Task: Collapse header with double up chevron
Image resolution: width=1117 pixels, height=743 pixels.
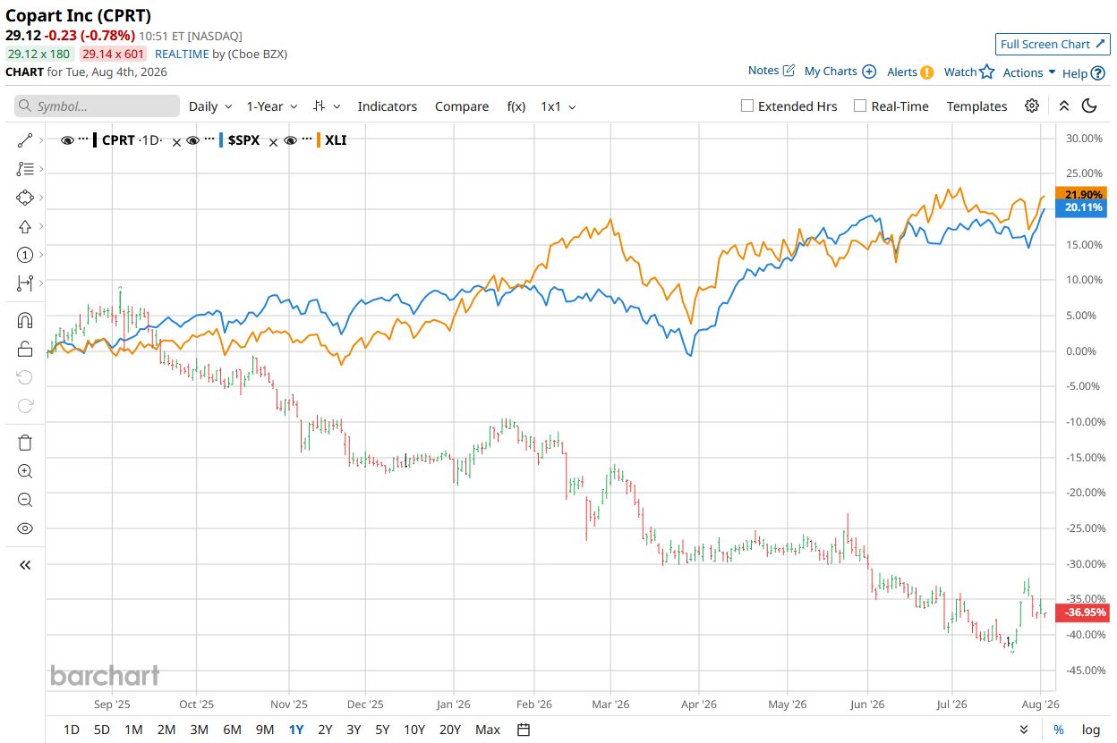Action: point(1064,106)
